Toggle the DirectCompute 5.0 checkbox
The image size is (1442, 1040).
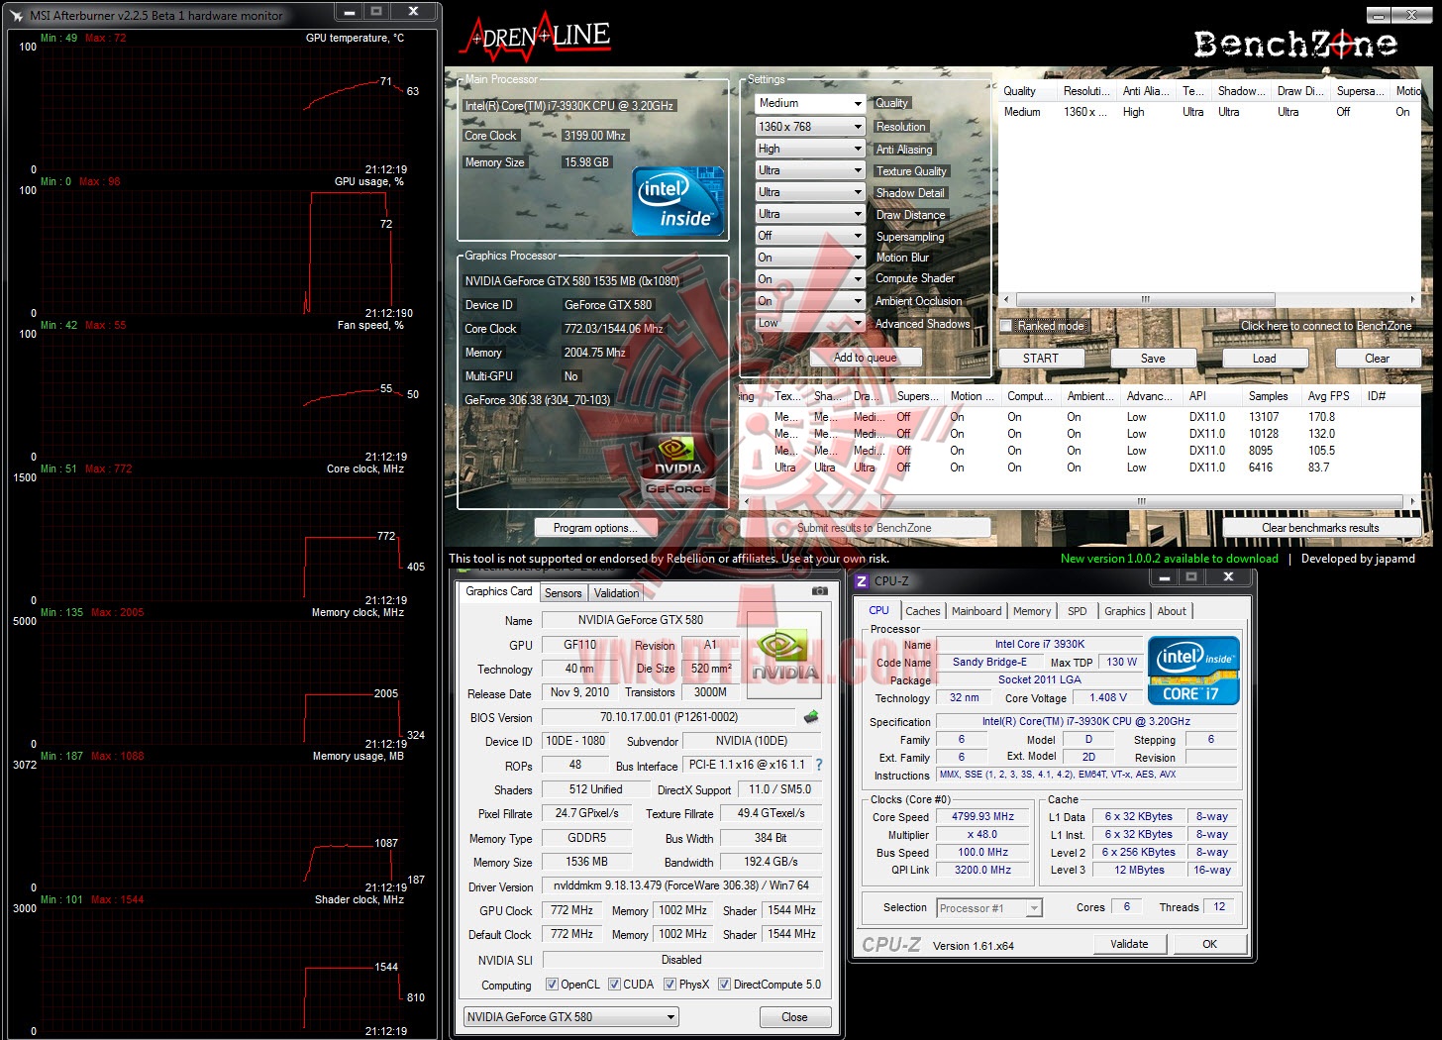point(724,985)
